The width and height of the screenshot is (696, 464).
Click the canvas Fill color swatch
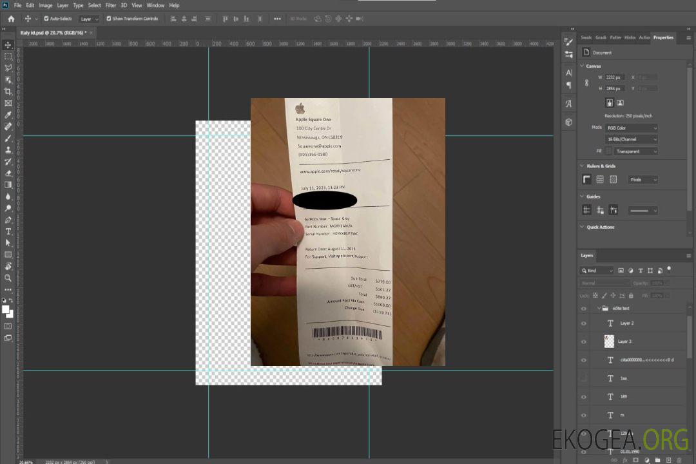coord(608,151)
